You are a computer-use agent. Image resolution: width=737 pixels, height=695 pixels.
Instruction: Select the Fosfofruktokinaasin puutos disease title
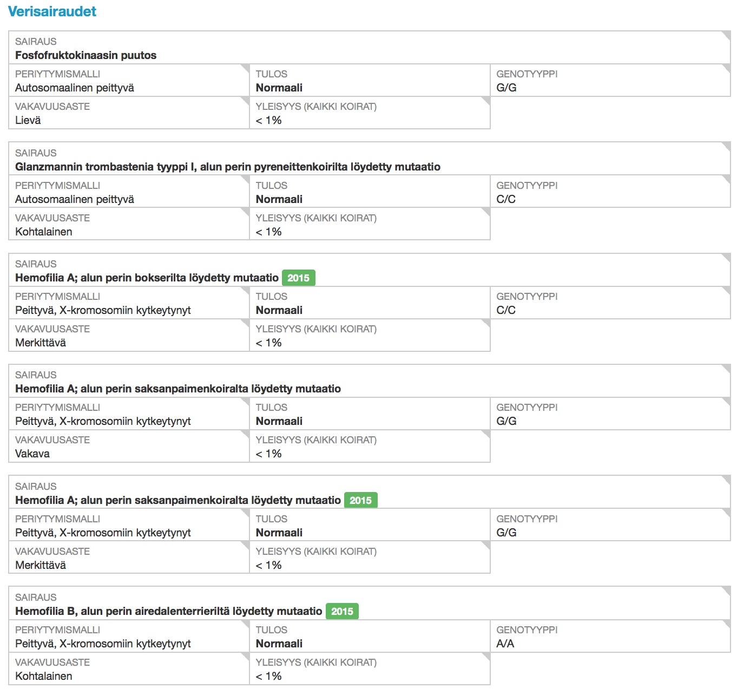(85, 55)
